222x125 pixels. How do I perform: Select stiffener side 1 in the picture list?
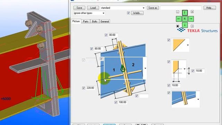[114, 70]
